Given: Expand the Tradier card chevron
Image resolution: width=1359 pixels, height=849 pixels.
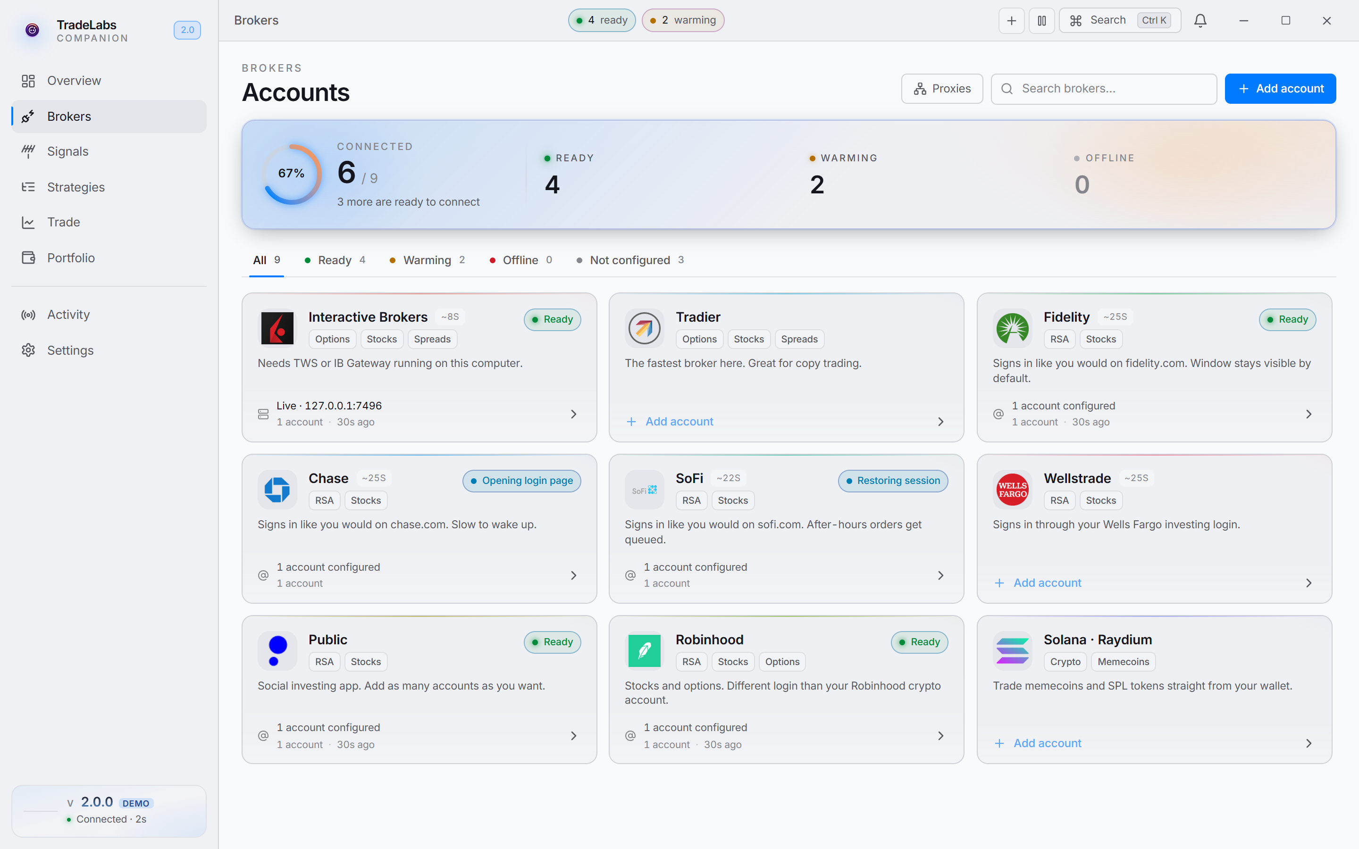Looking at the screenshot, I should pyautogui.click(x=940, y=422).
